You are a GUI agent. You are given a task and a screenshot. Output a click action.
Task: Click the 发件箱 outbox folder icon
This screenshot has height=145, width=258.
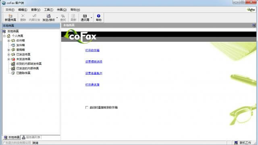point(13,45)
